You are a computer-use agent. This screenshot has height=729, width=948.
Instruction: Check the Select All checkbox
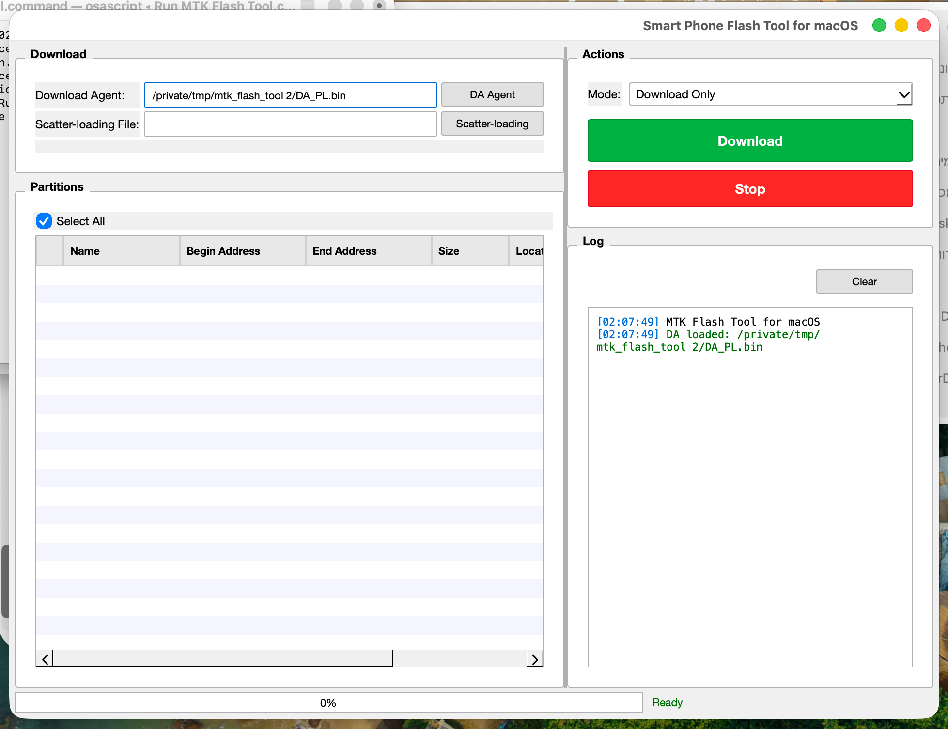tap(44, 221)
